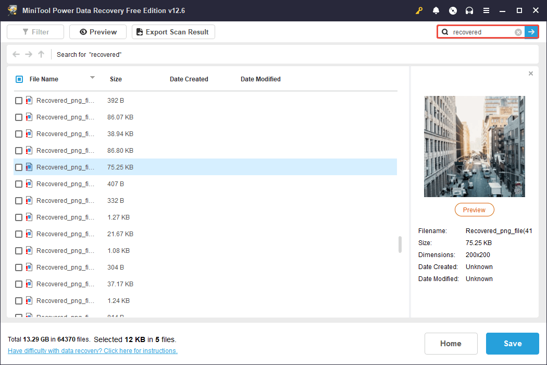
Task: Clear the search box with the X icon
Action: pos(518,32)
